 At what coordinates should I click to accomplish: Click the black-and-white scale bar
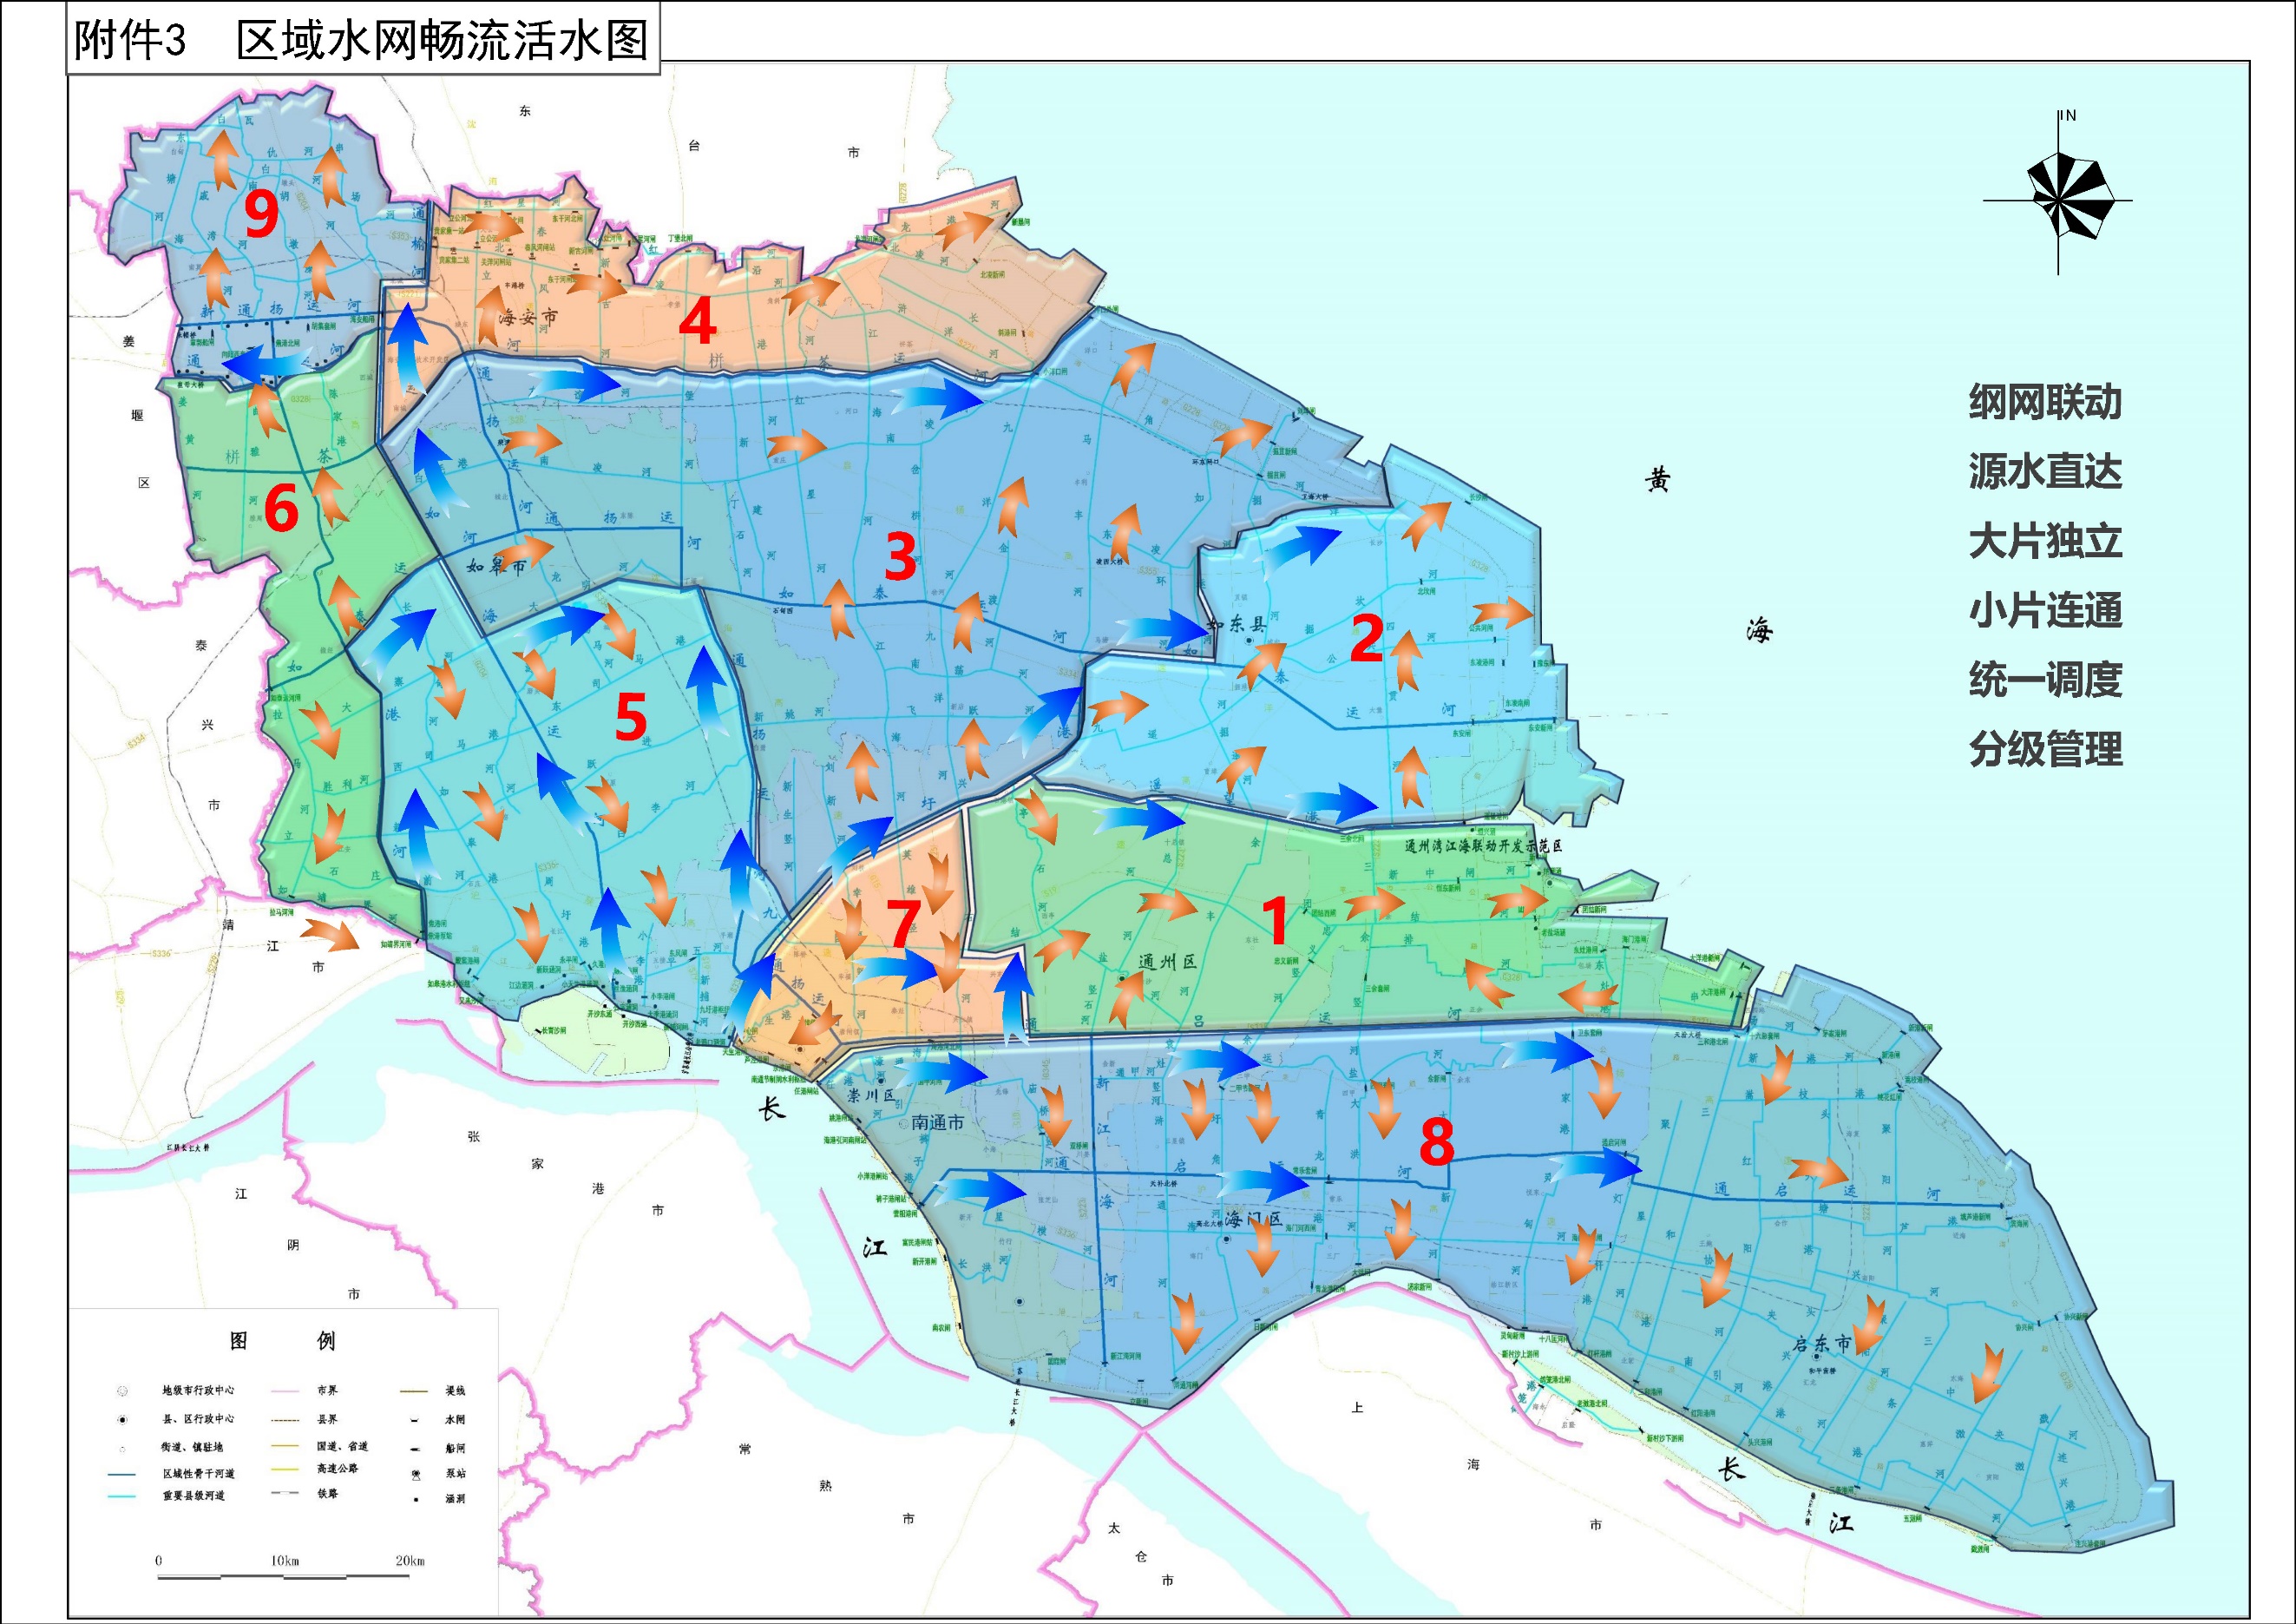point(283,1577)
